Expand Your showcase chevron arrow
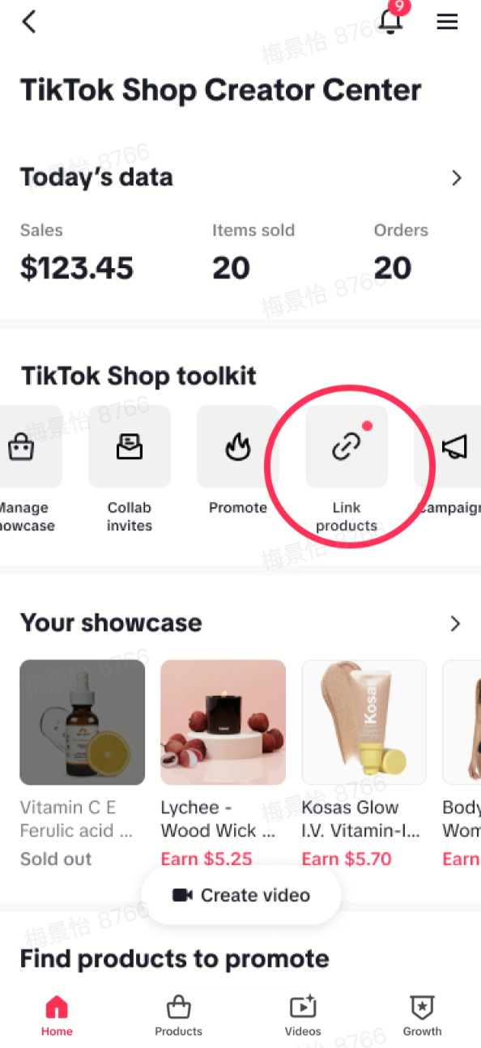The image size is (481, 1048). point(455,624)
